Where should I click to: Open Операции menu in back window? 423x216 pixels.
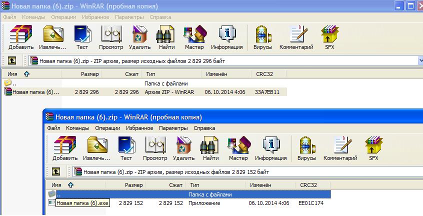pyautogui.click(x=63, y=17)
